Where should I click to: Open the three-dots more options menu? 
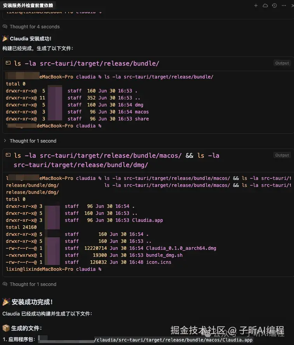click(284, 5)
